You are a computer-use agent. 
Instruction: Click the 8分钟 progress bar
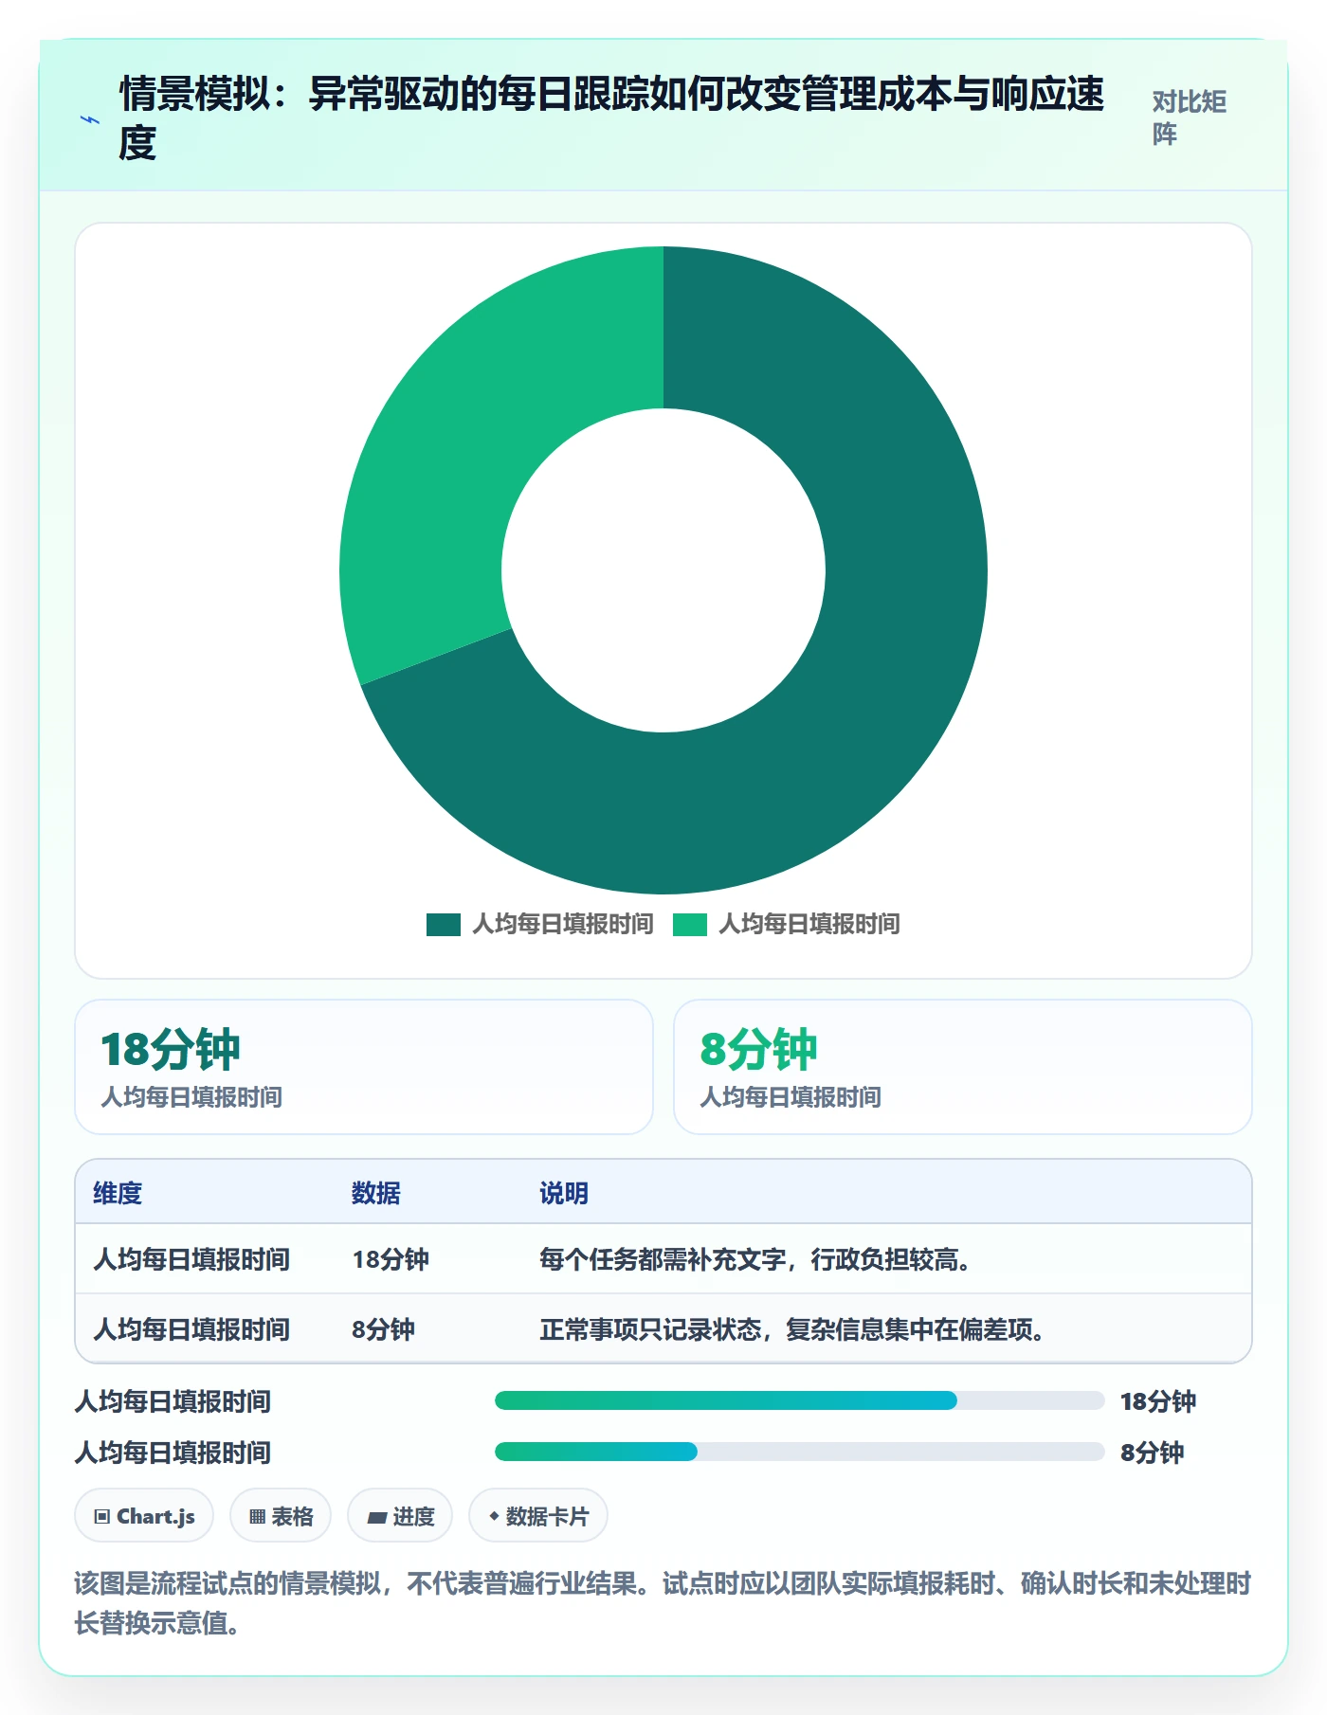pos(799,1452)
